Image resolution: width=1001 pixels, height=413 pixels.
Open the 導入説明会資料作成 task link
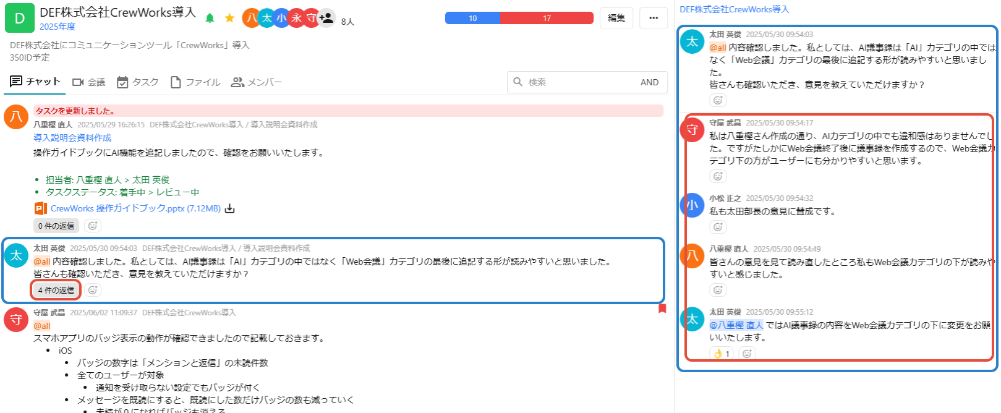(x=72, y=138)
